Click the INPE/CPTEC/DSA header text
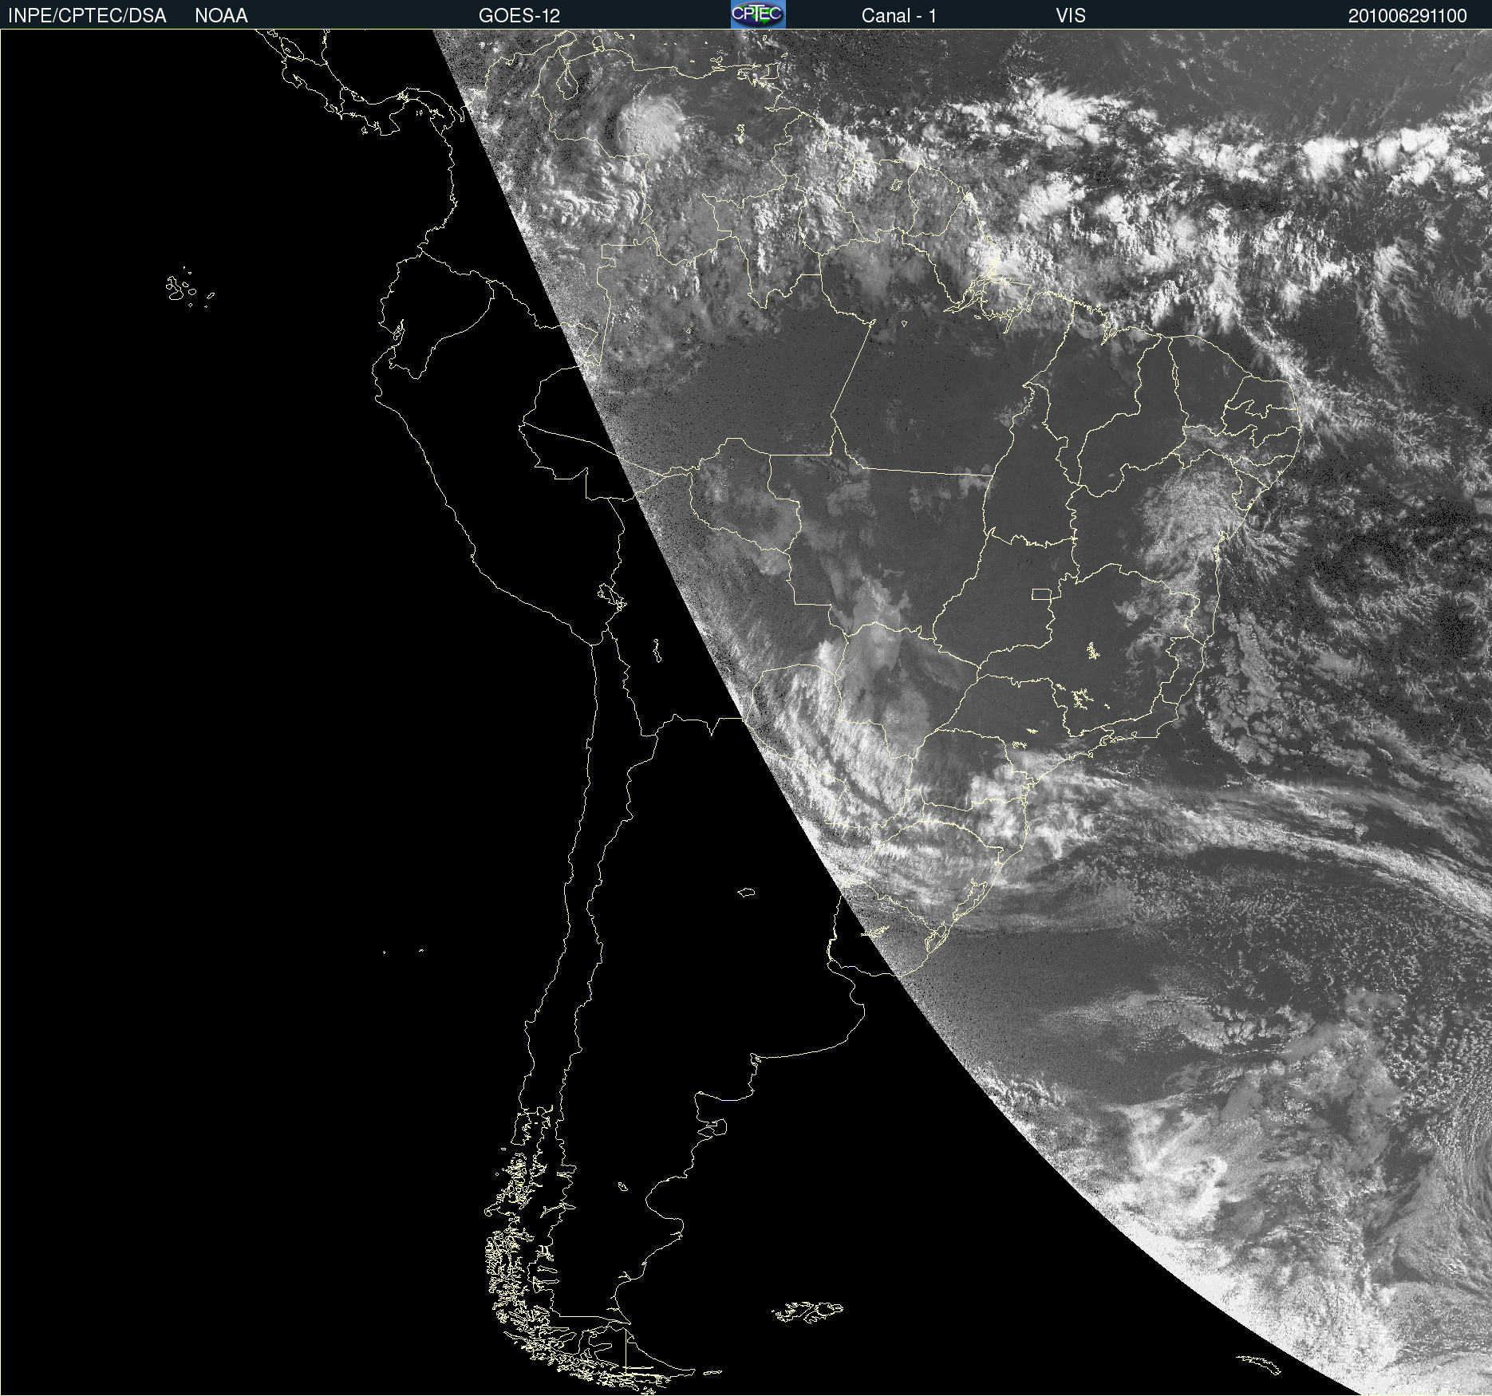 [x=87, y=16]
